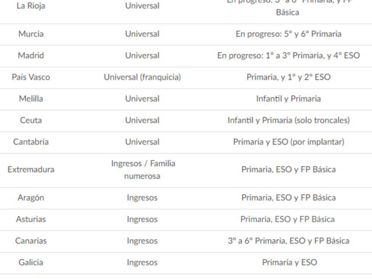Click "Ingresos / Familia numerosa" cell
Screen dimensions: 372x279
pyautogui.click(x=142, y=170)
